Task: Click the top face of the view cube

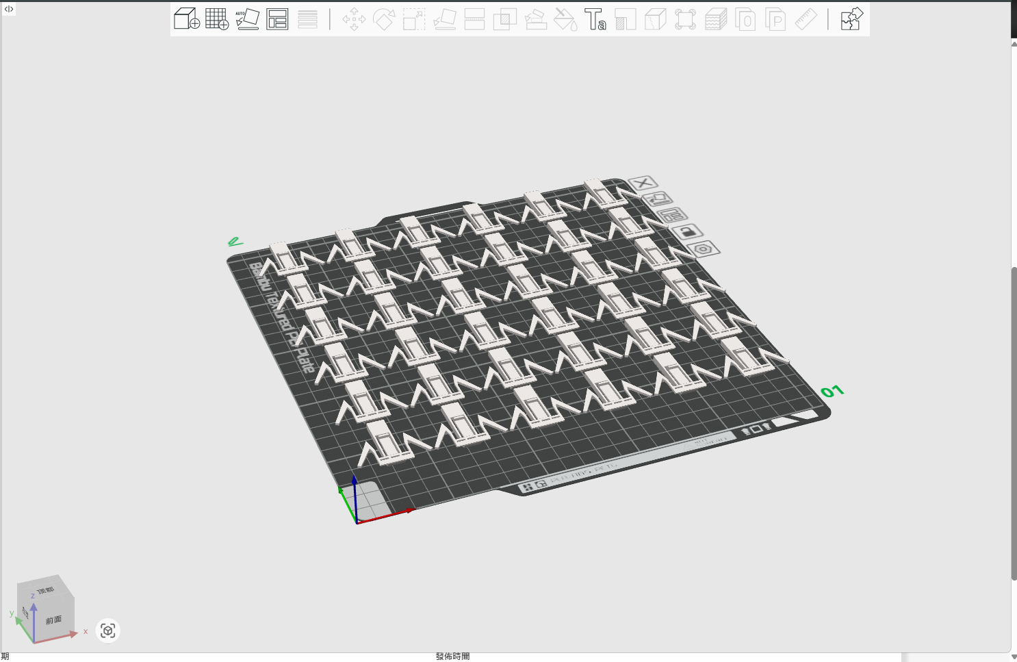Action: coord(45,590)
